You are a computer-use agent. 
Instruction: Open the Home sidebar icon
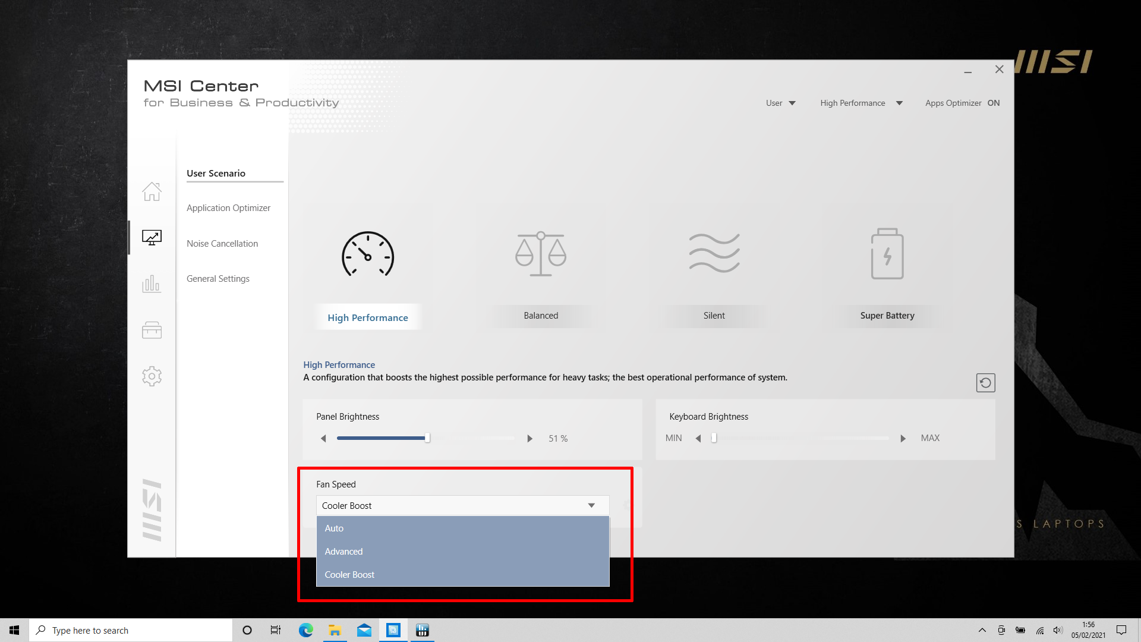(x=152, y=191)
